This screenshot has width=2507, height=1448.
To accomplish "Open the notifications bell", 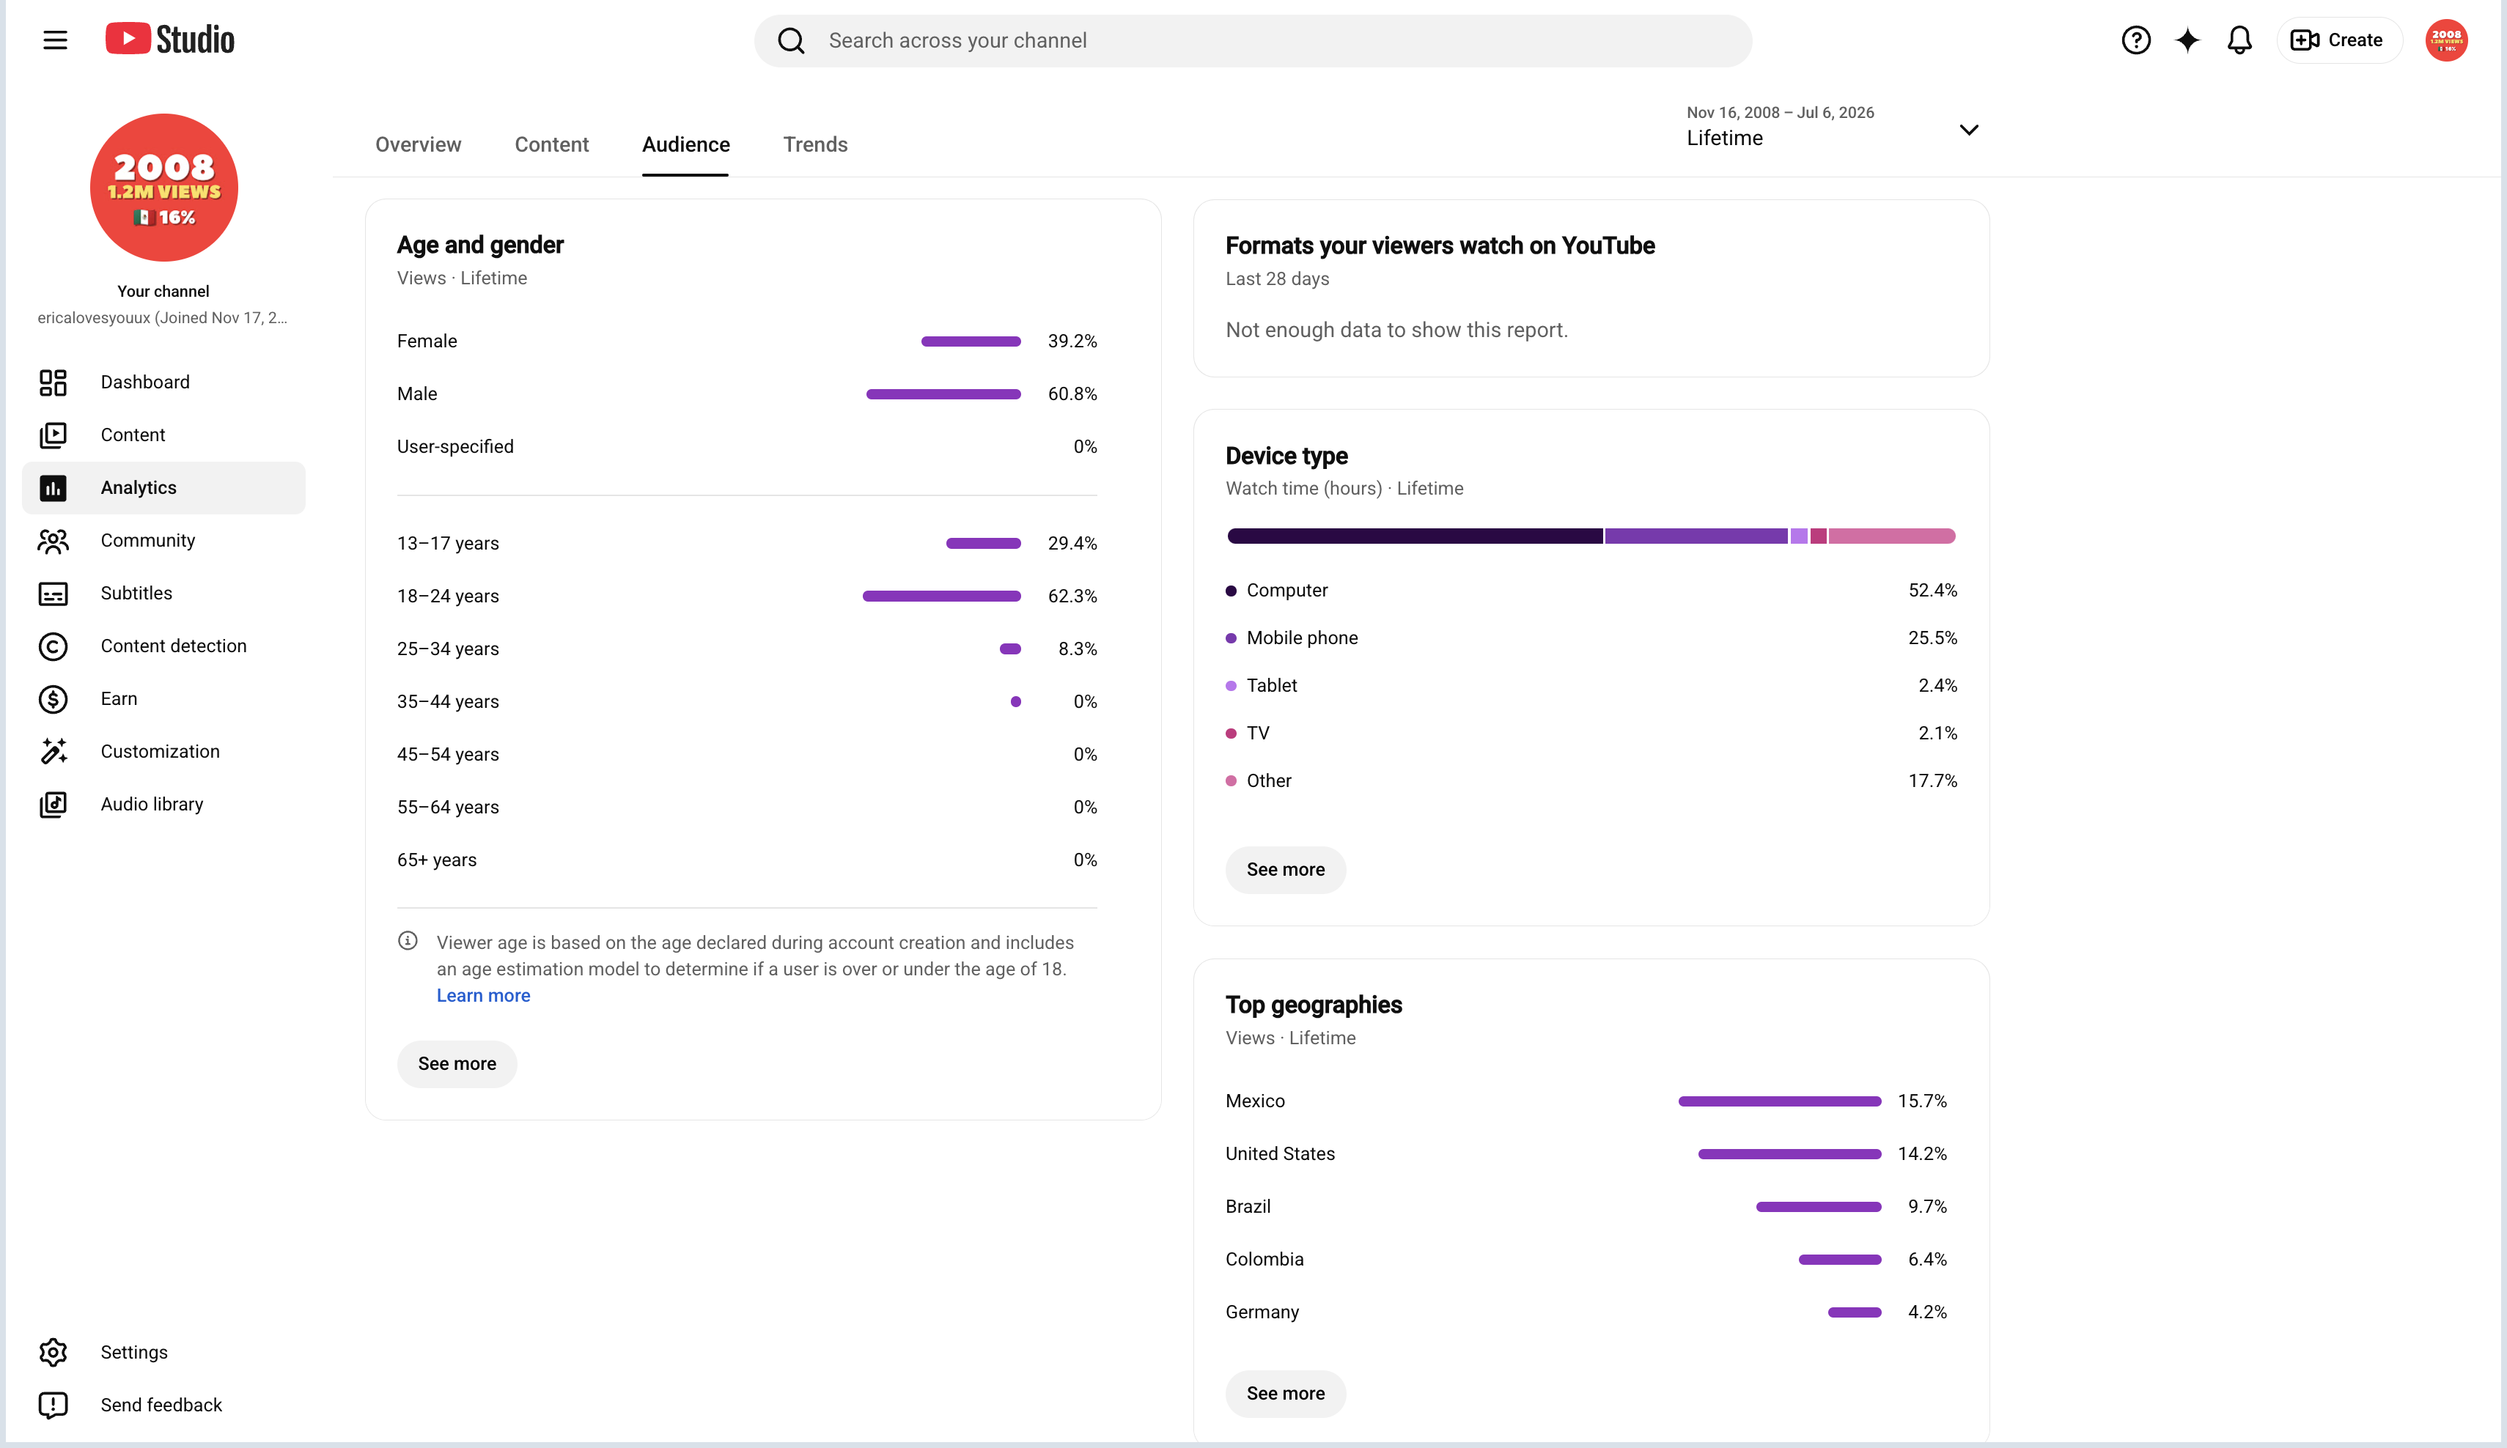I will (2239, 40).
